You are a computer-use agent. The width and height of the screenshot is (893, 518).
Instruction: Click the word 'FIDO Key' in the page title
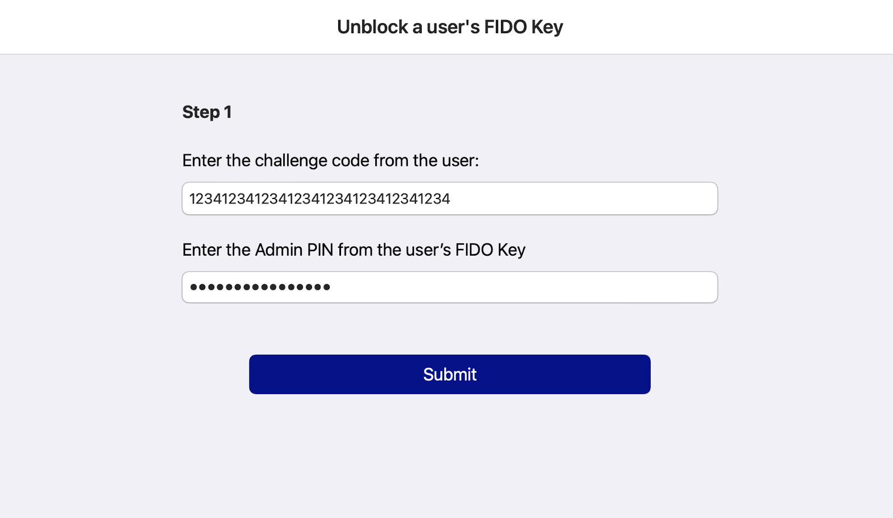[x=523, y=27]
